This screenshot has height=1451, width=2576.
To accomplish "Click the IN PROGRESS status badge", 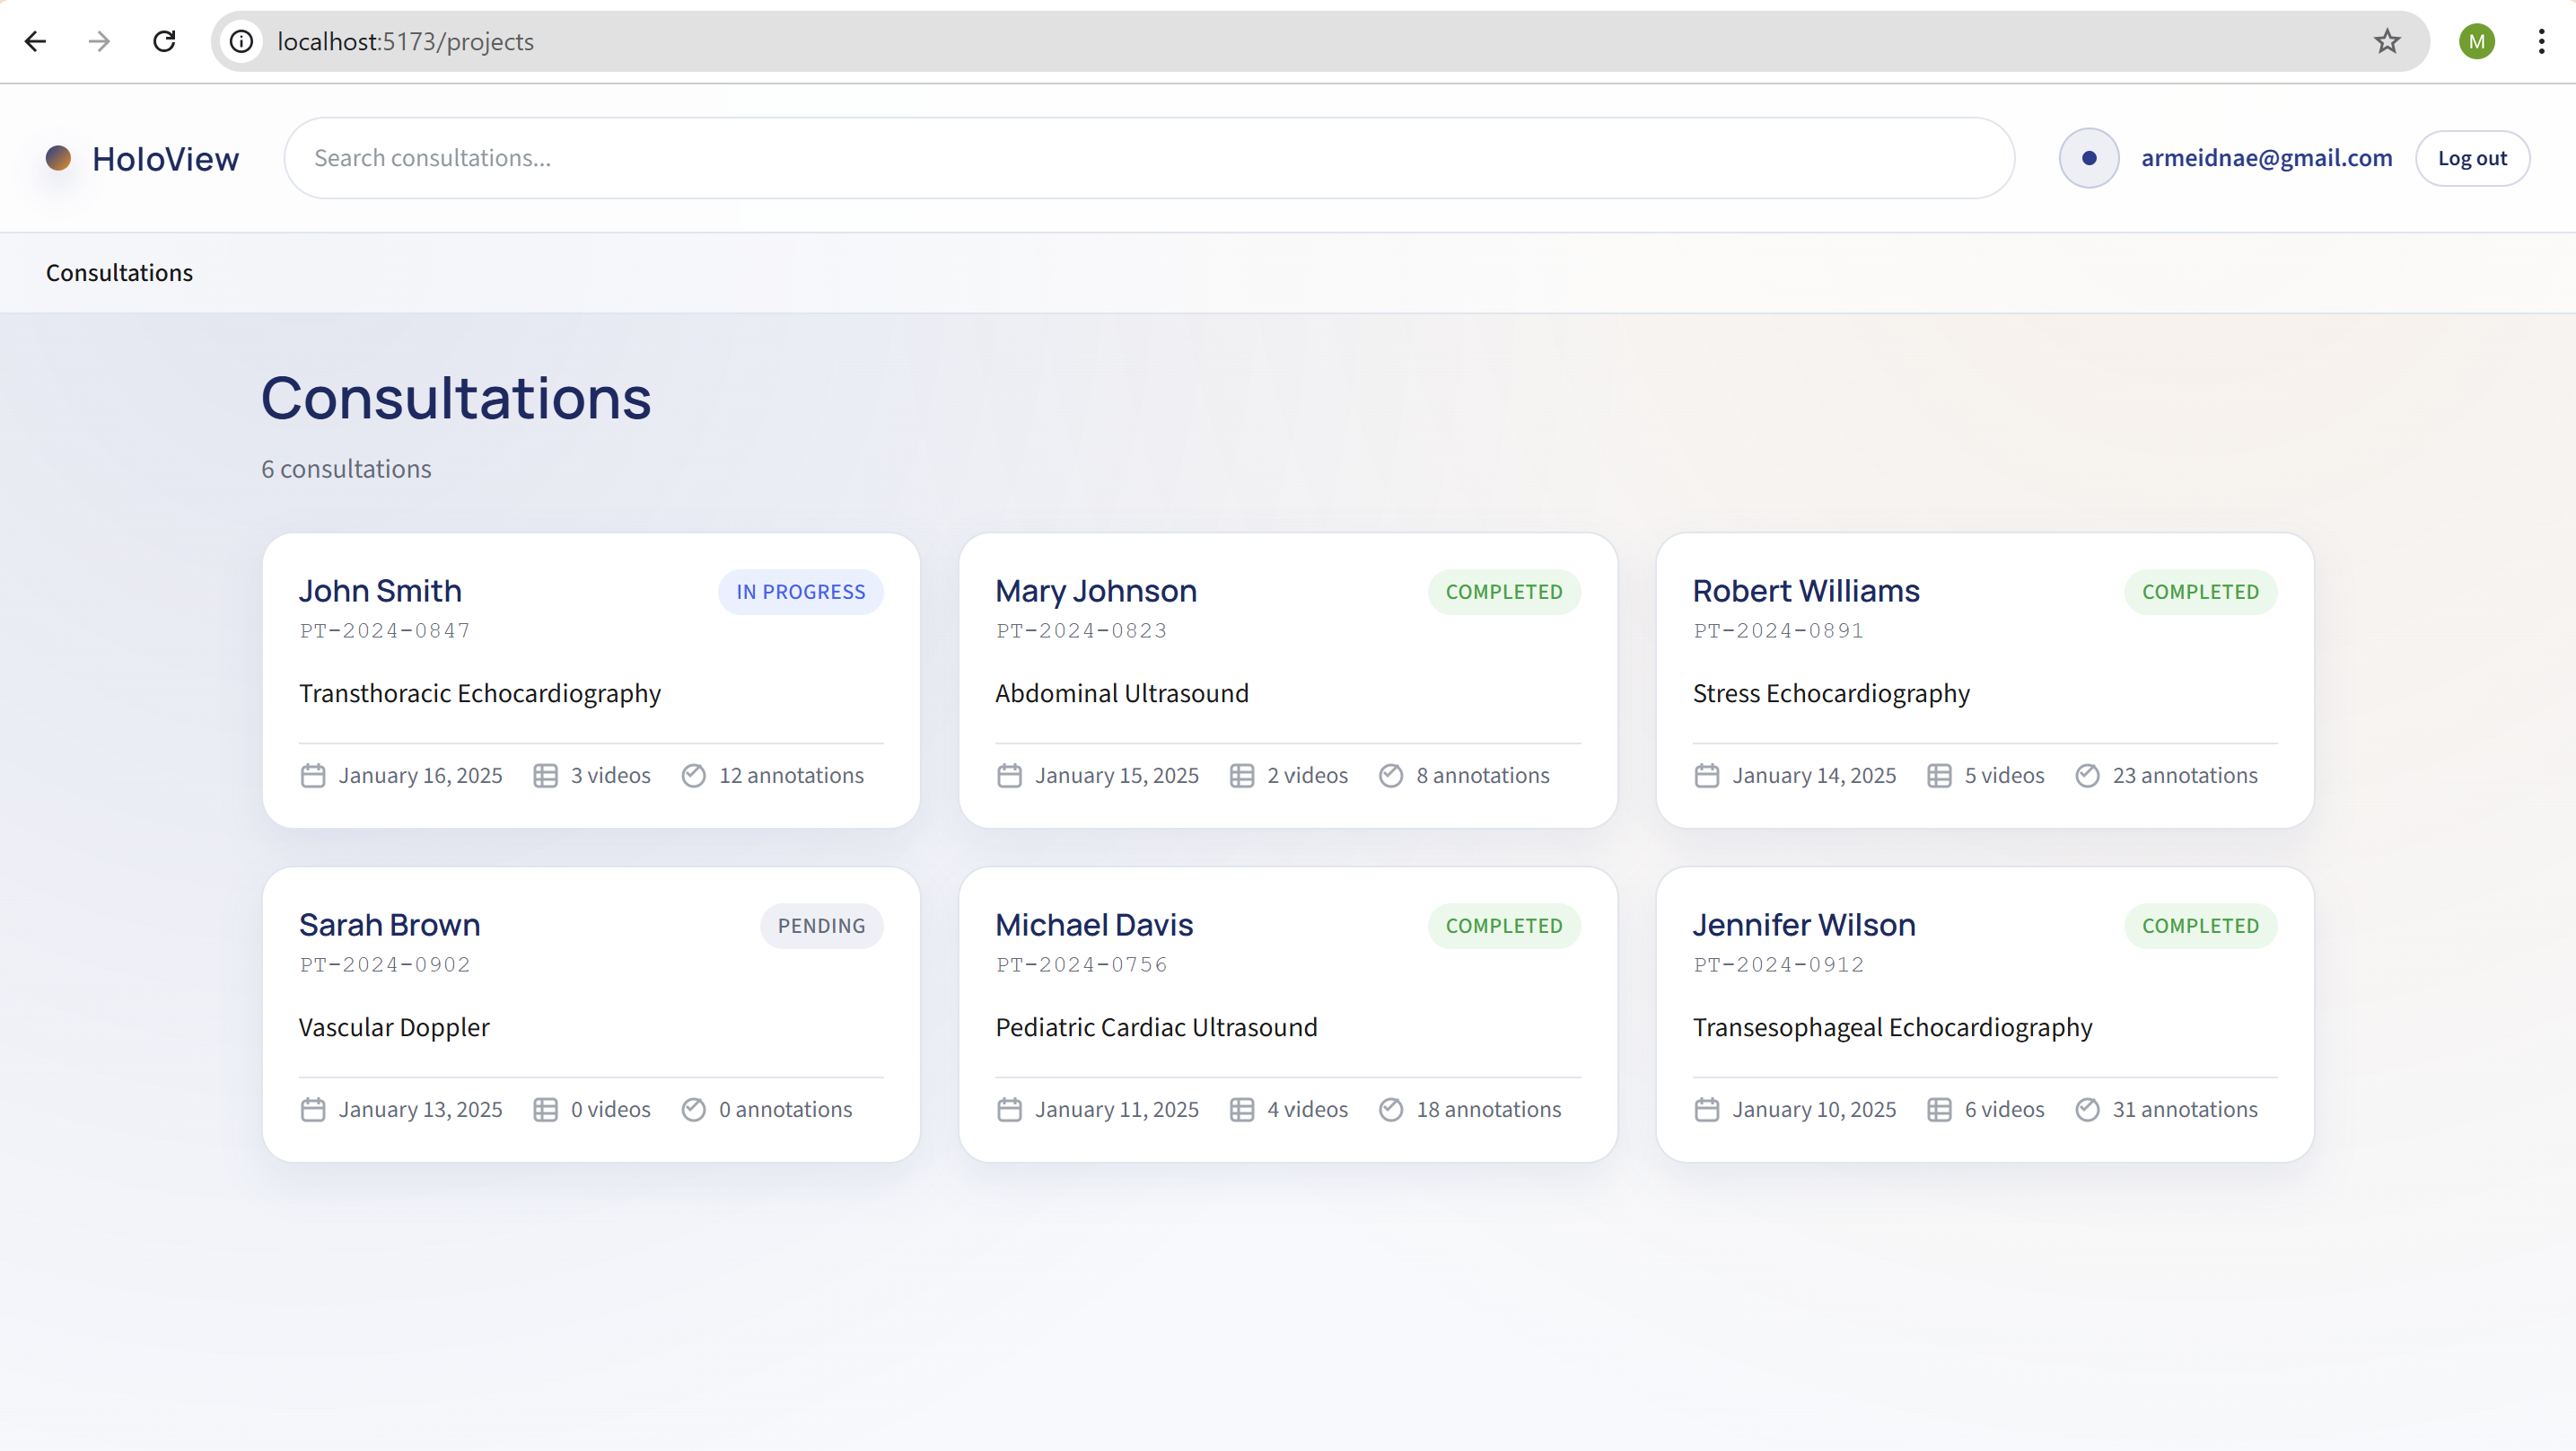I will 800,592.
